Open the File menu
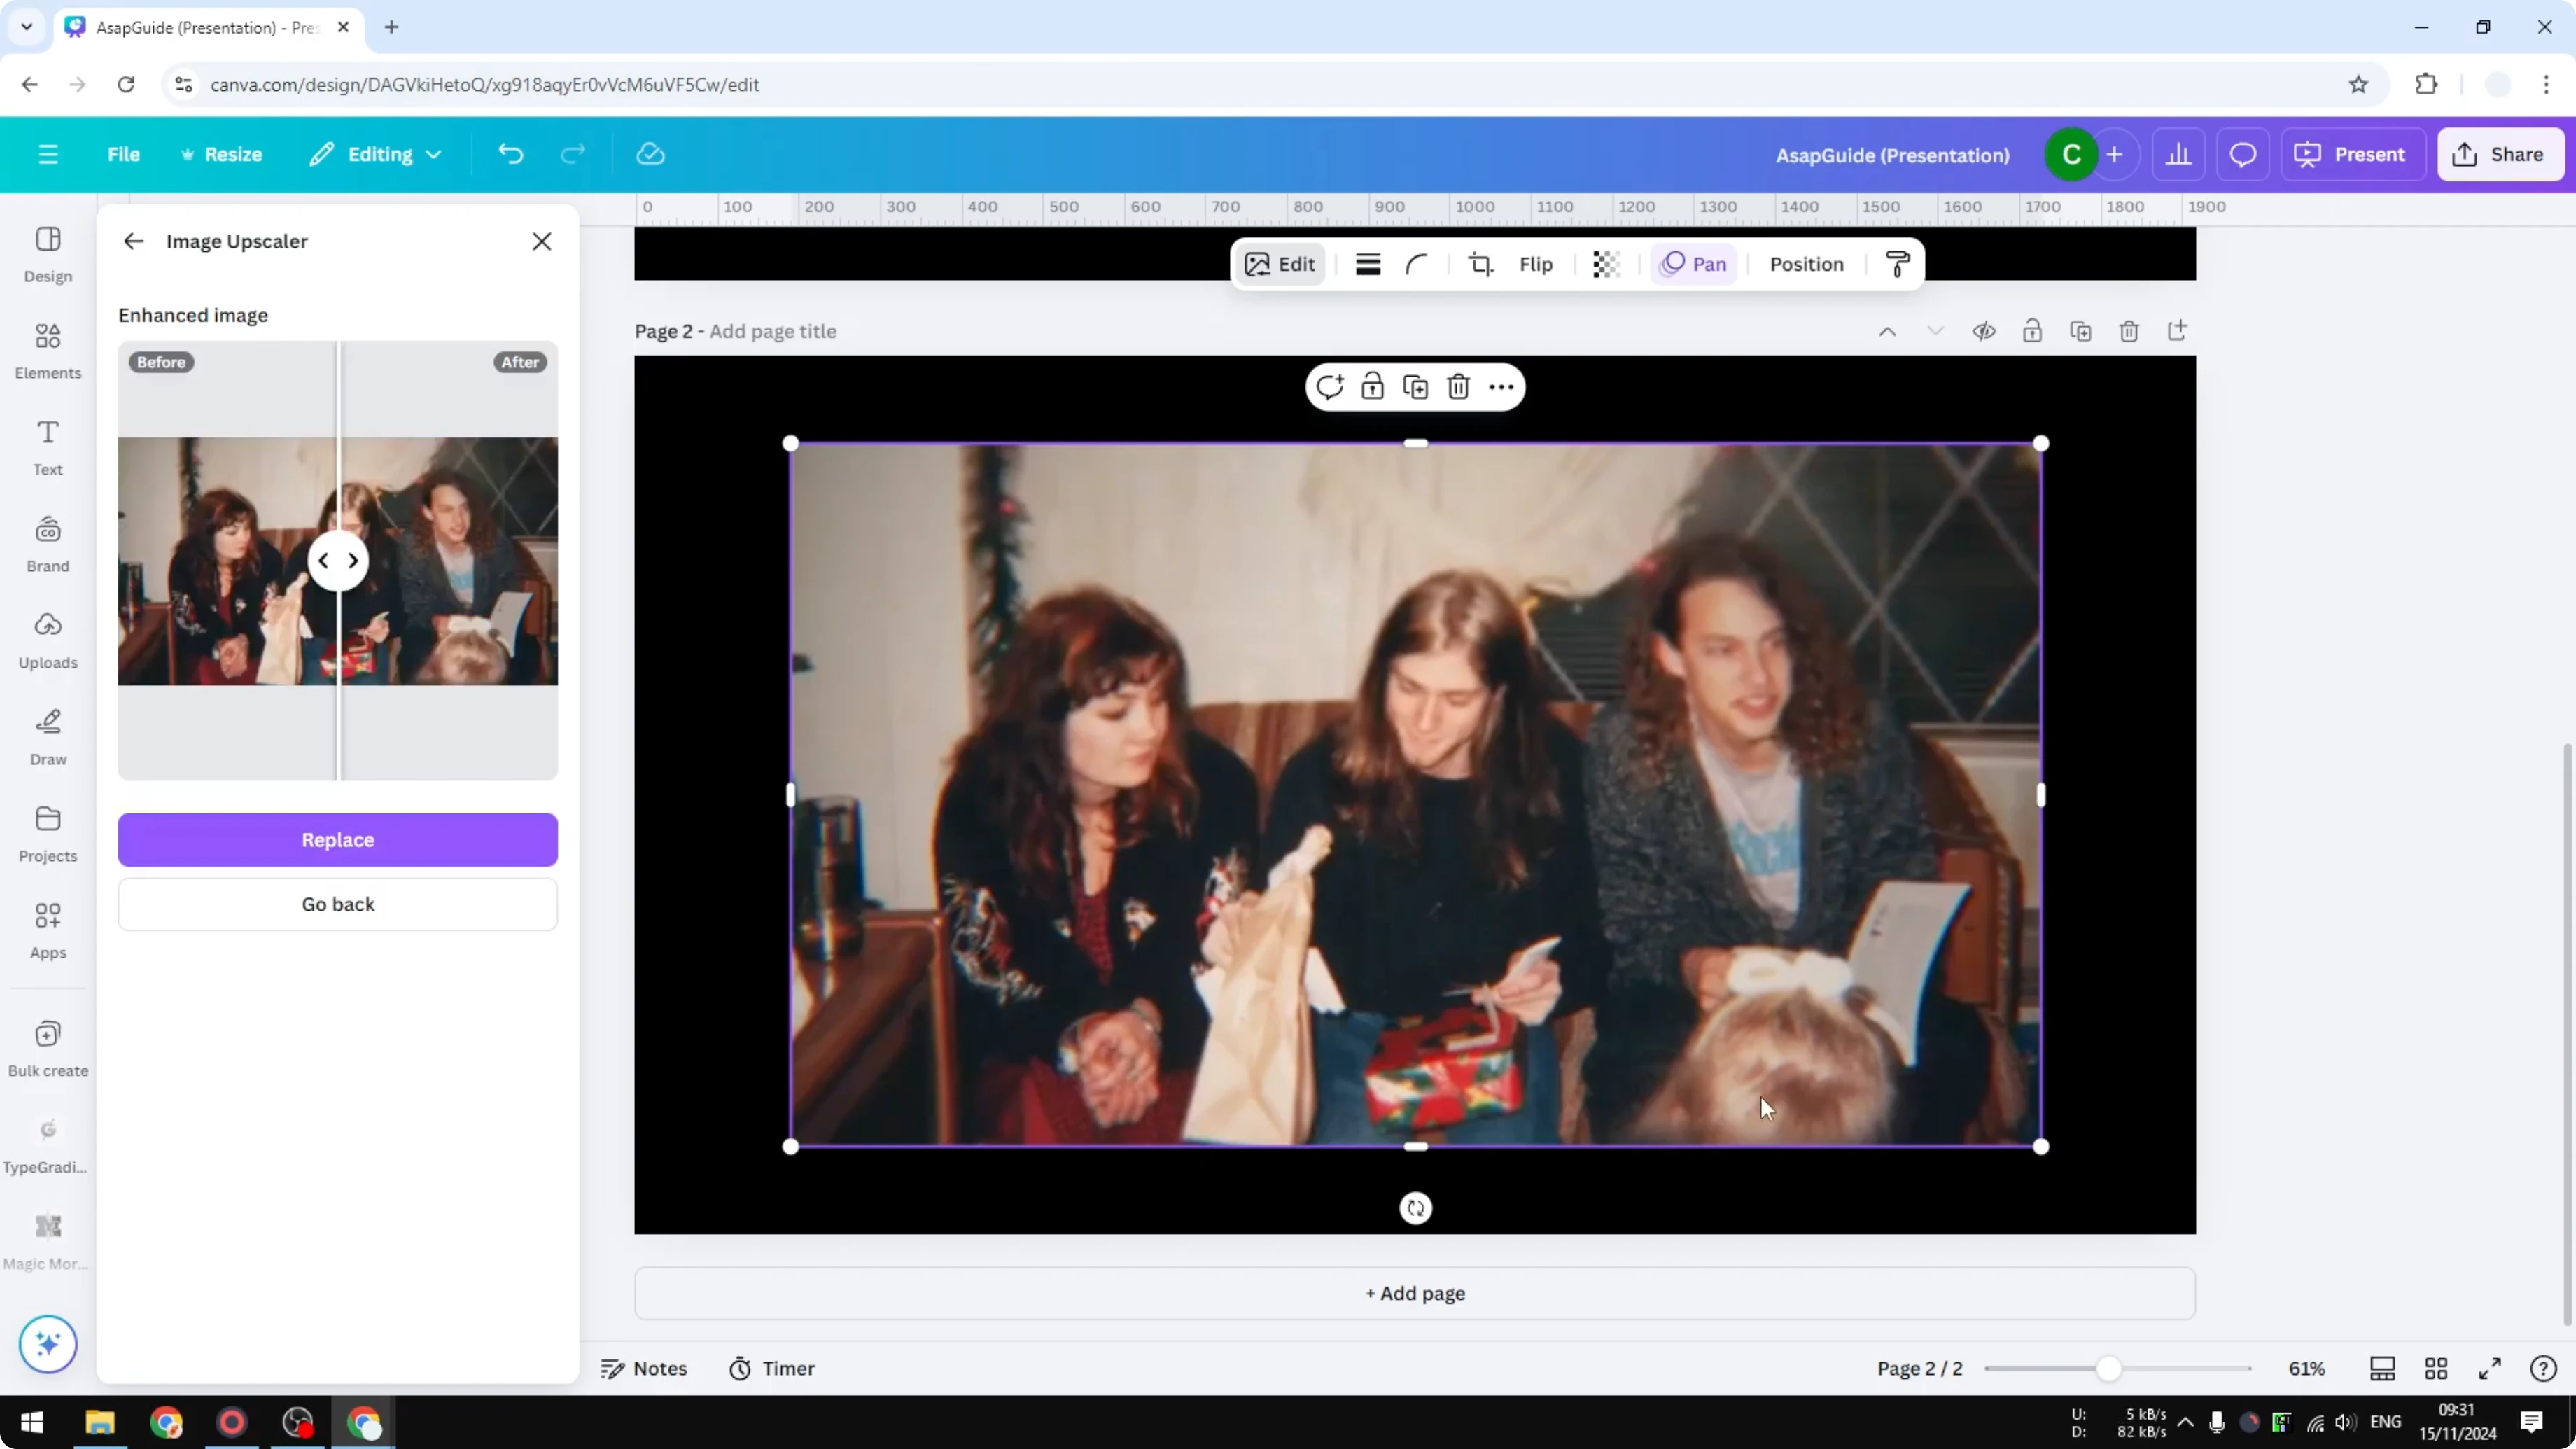The image size is (2576, 1449). pos(124,154)
